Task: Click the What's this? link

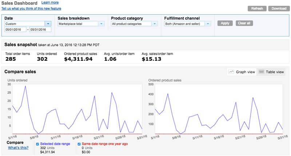Action: pyautogui.click(x=19, y=147)
